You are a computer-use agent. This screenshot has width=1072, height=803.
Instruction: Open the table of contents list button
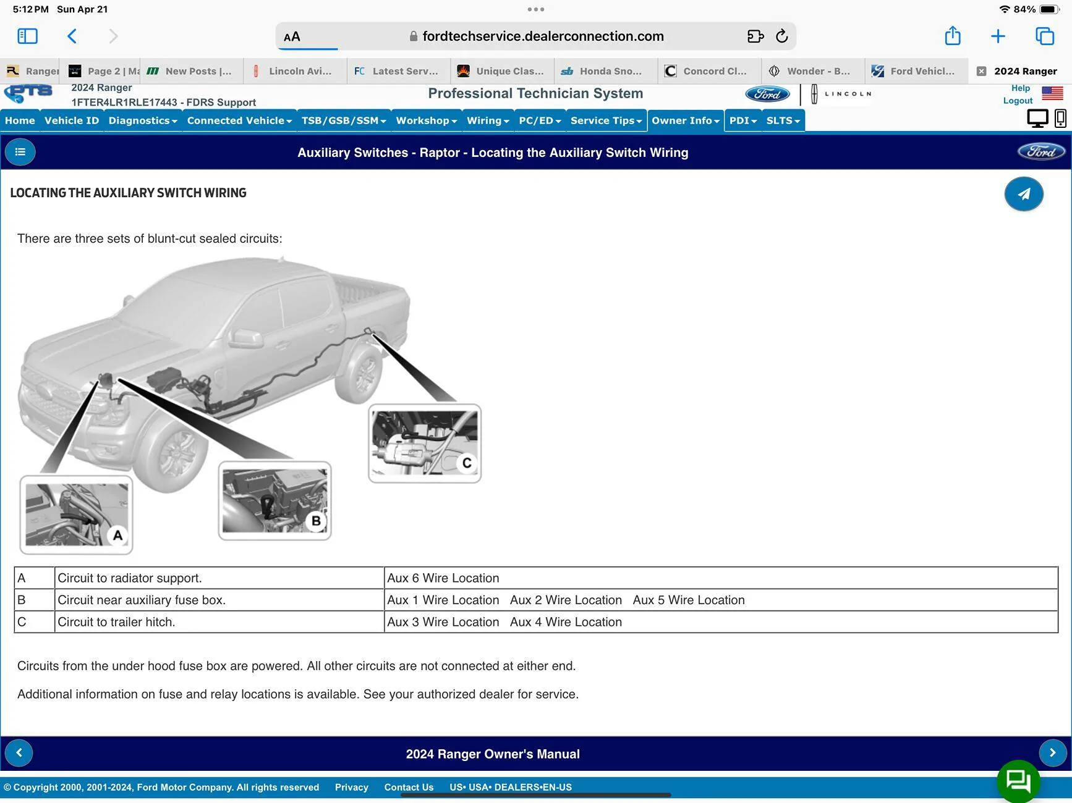click(20, 152)
